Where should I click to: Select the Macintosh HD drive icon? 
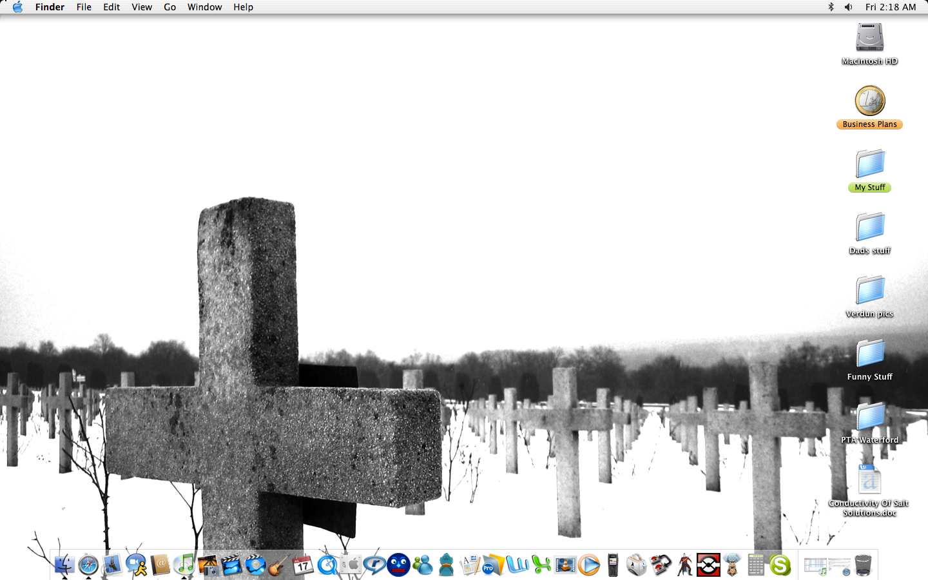click(x=869, y=38)
